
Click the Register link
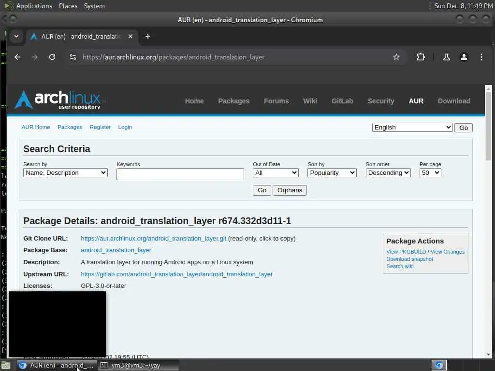(x=100, y=127)
